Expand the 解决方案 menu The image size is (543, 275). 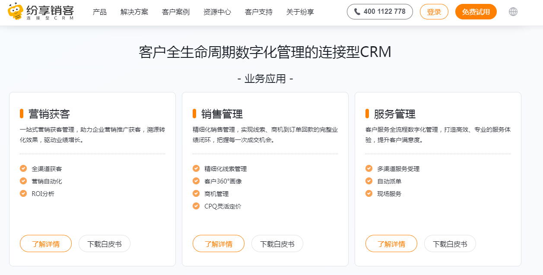pos(134,12)
